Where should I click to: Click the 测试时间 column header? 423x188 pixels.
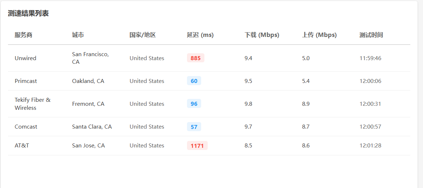[371, 35]
